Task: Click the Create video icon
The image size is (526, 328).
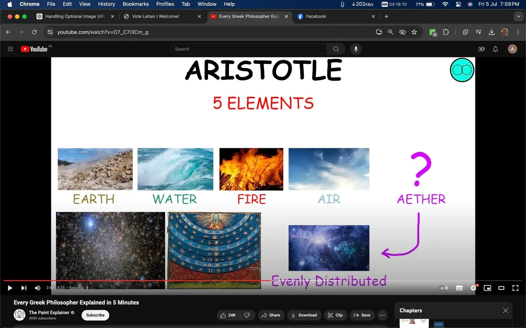Action: [481, 49]
